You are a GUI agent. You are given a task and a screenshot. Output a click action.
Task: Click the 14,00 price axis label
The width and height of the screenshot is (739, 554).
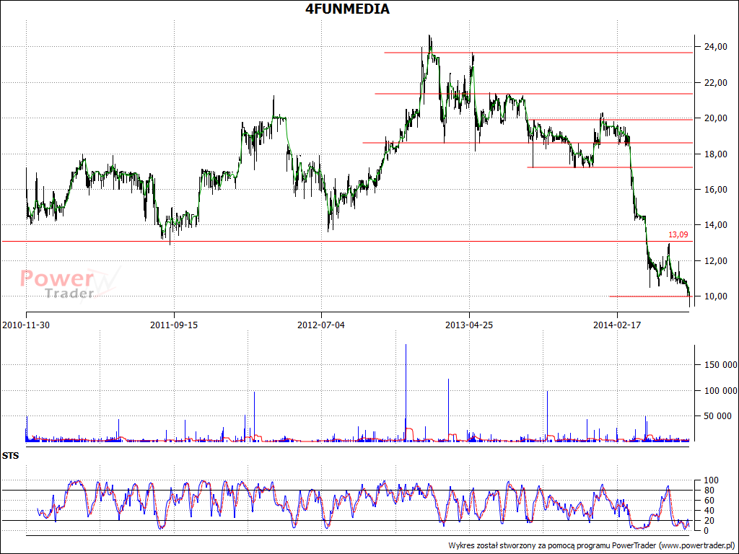coord(715,225)
